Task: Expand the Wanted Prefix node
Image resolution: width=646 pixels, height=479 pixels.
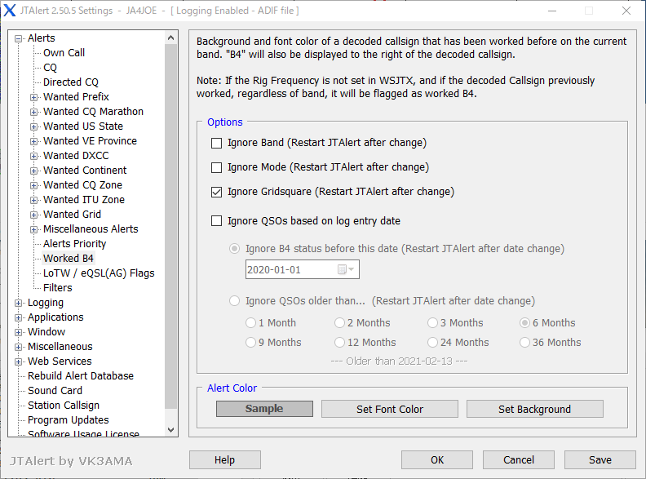Action: (x=33, y=97)
